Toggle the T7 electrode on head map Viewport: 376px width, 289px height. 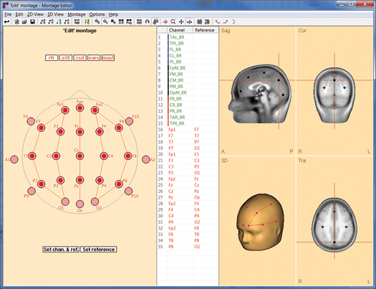(32, 156)
